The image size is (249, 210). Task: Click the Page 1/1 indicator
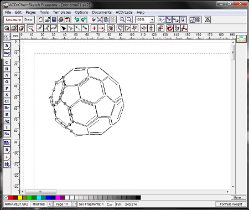pyautogui.click(x=62, y=204)
